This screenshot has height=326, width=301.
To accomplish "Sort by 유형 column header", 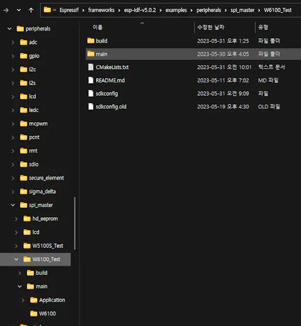I will tap(263, 27).
